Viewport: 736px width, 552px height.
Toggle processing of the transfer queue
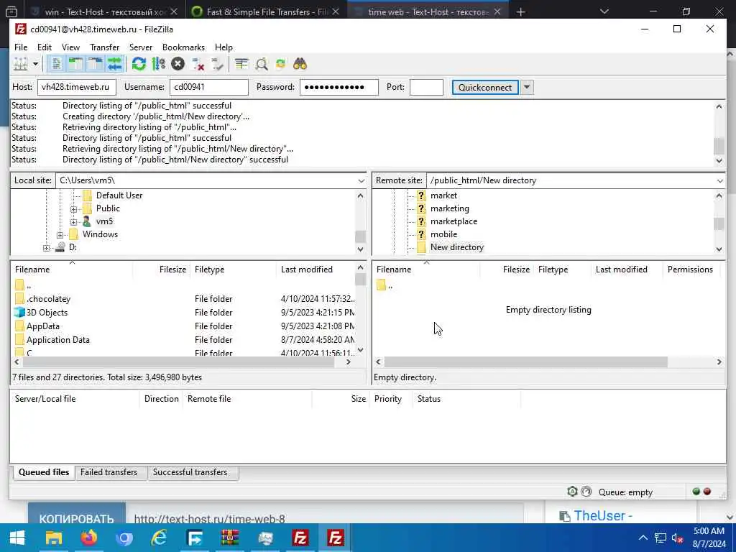159,64
